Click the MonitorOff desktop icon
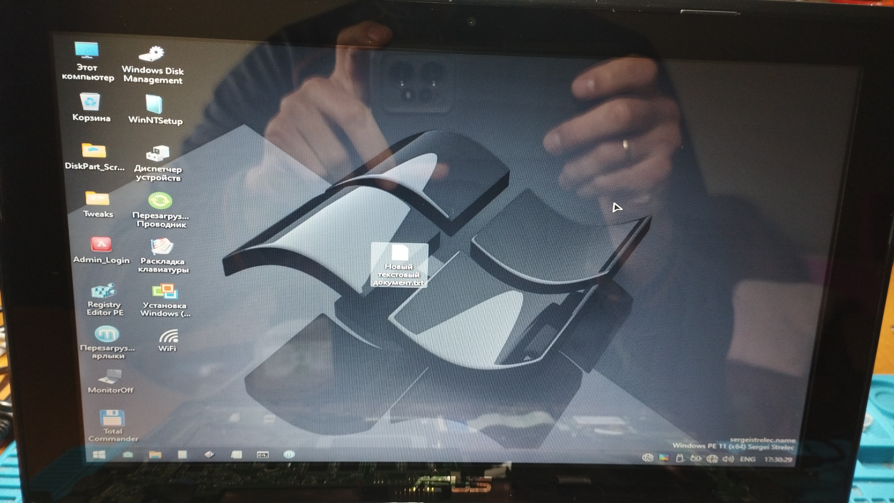Screen dimensions: 894x503 (110, 377)
